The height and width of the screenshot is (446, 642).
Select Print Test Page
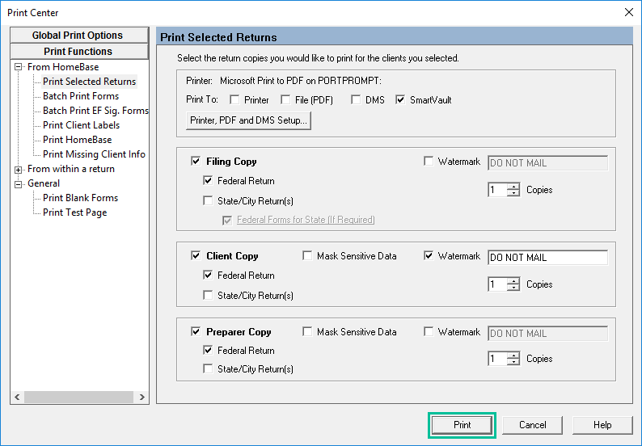74,212
